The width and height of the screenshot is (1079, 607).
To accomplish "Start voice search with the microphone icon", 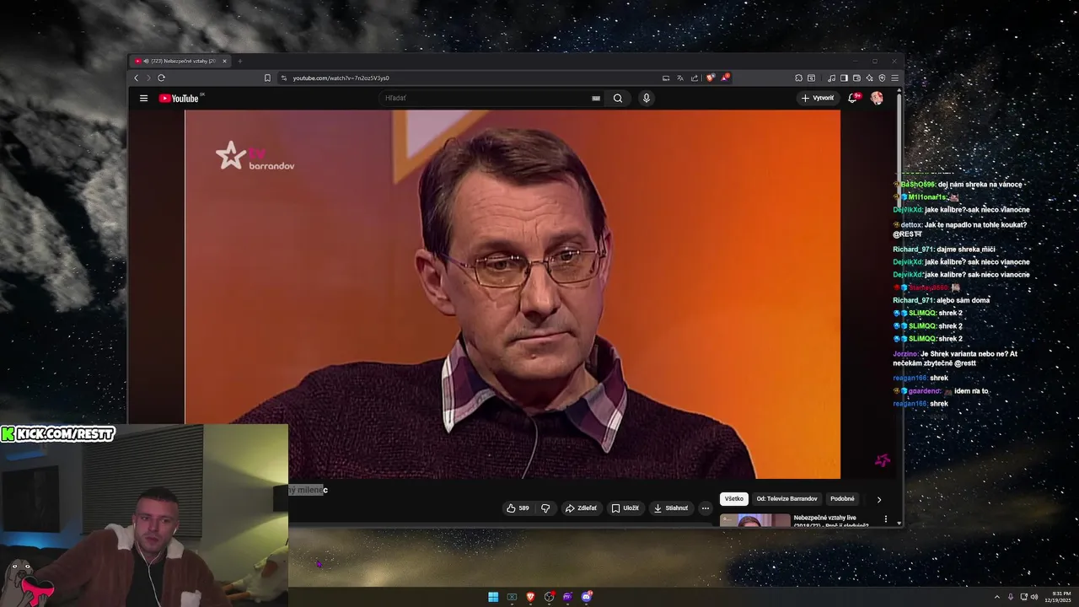I will point(647,98).
